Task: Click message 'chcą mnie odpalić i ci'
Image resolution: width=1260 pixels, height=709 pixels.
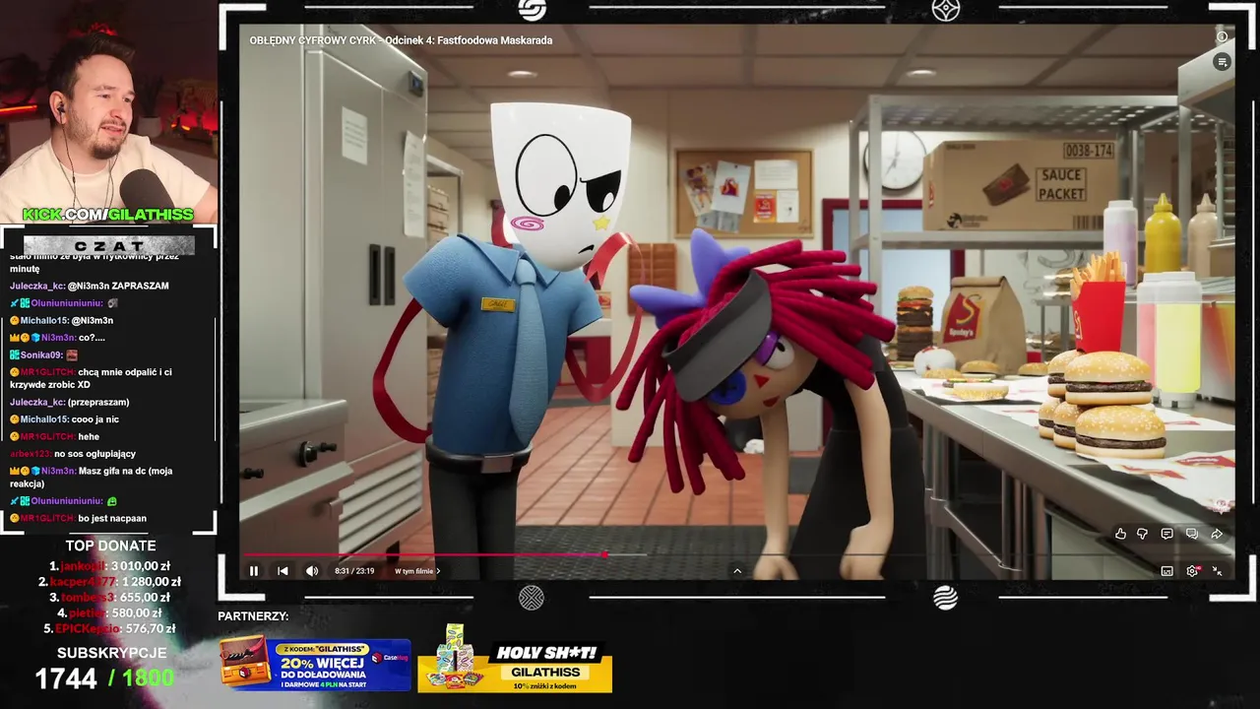Action: (125, 372)
